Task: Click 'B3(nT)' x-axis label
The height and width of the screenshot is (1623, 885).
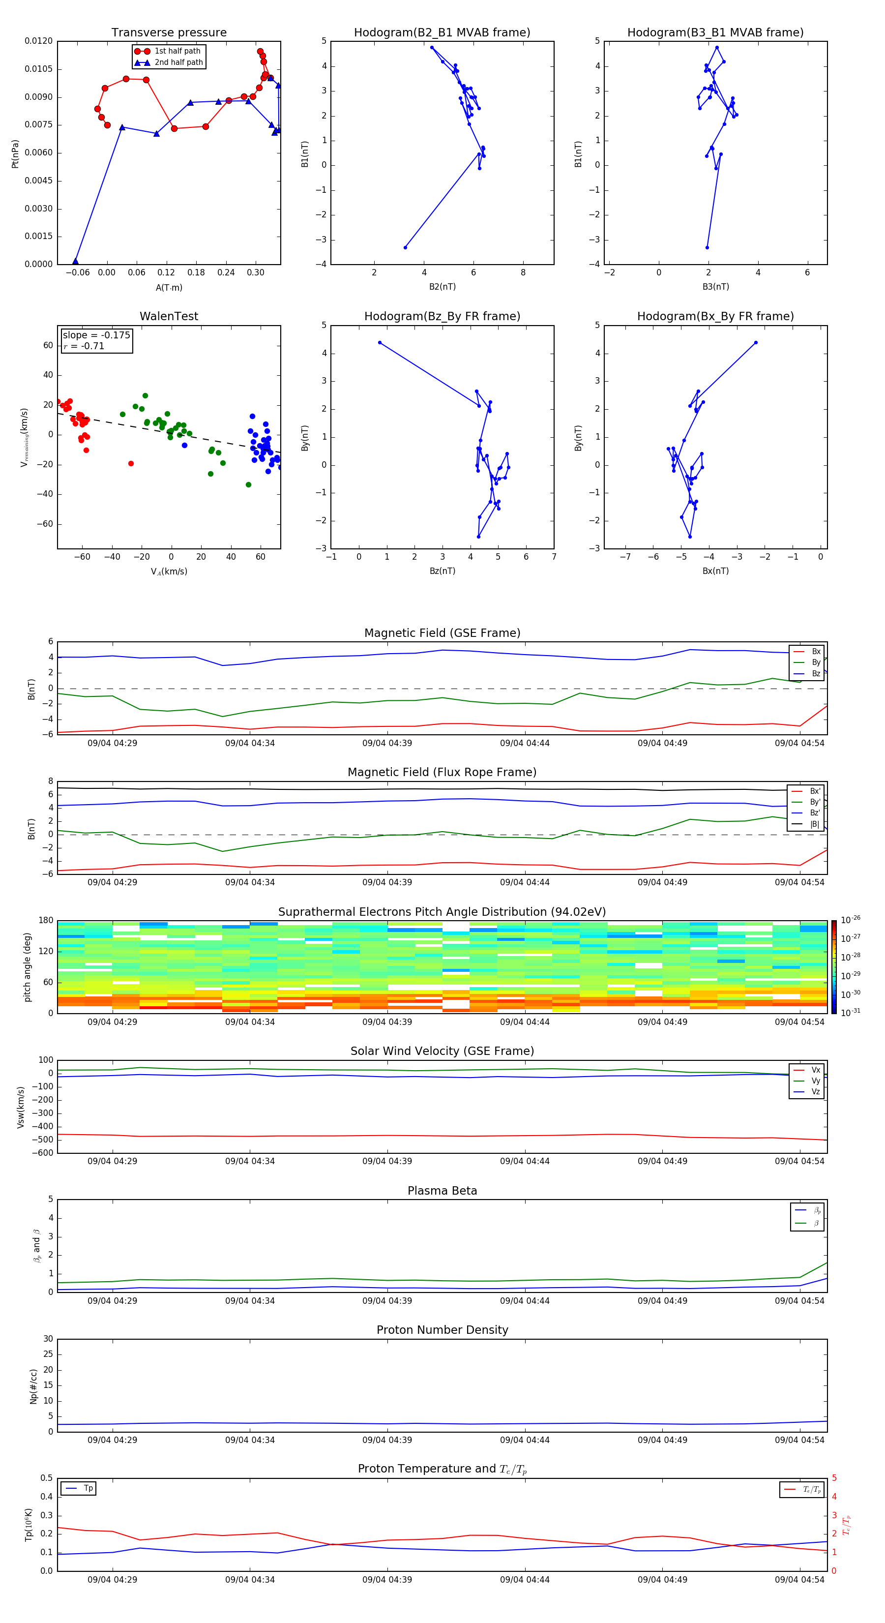Action: (715, 287)
